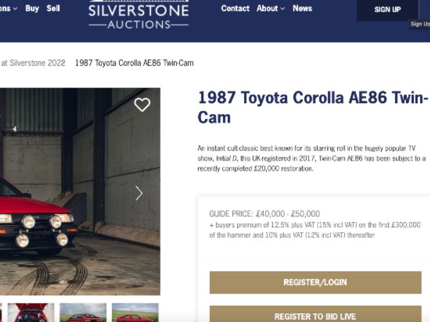The image size is (430, 322).
Task: Go to next photo with right arrow
Action: 139,193
